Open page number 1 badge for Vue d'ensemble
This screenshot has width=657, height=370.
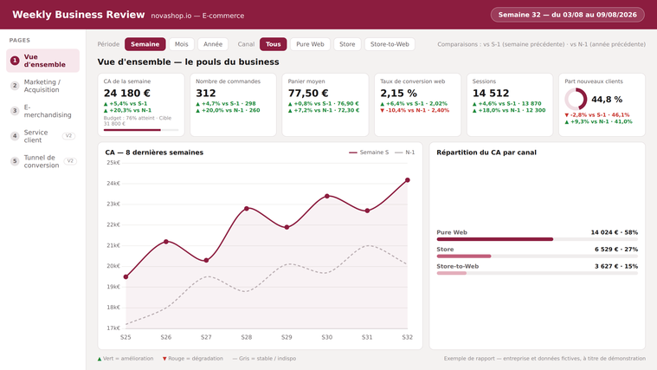(15, 61)
